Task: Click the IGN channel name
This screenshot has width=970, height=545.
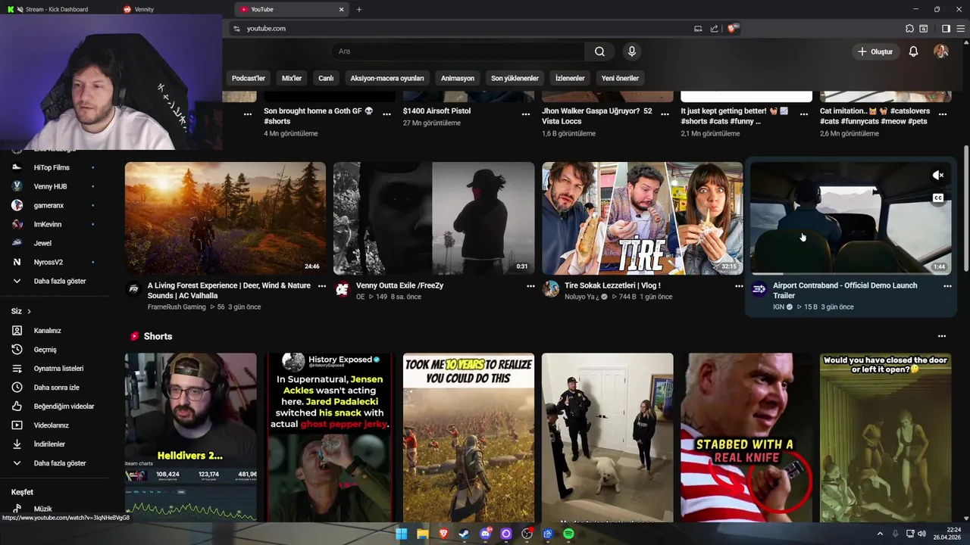Action: [x=778, y=307]
